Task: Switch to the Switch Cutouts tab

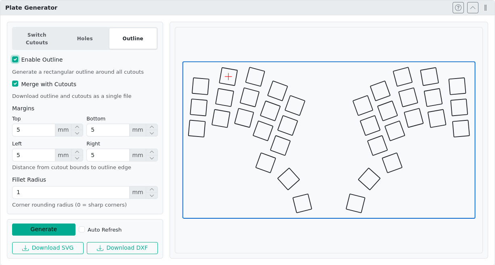Action: tap(37, 39)
